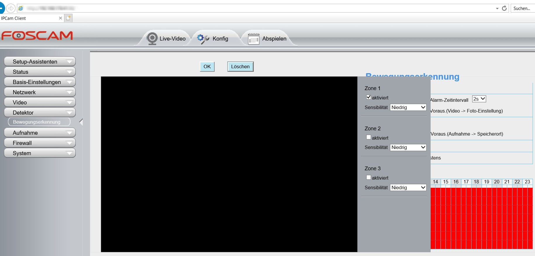
Task: Click the Live-Video webcam icon
Action: click(152, 38)
